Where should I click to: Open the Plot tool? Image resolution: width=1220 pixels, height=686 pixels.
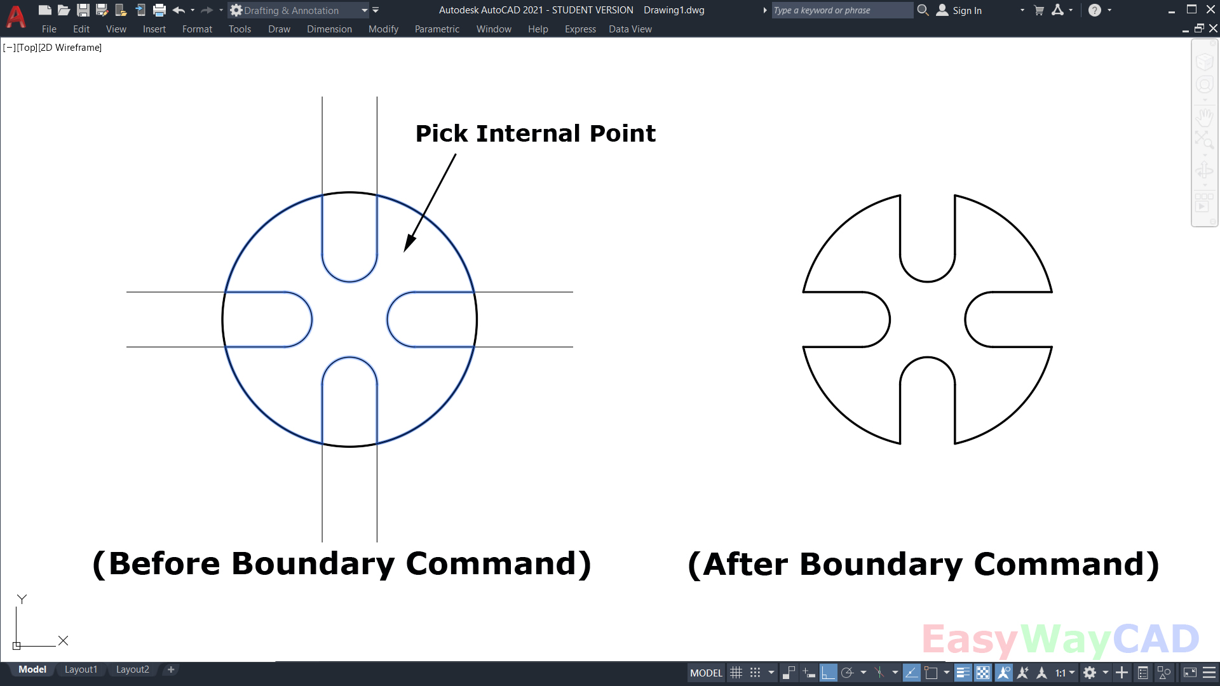point(159,10)
